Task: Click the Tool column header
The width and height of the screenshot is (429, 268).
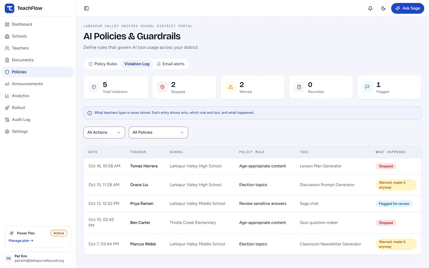Action: pyautogui.click(x=304, y=152)
